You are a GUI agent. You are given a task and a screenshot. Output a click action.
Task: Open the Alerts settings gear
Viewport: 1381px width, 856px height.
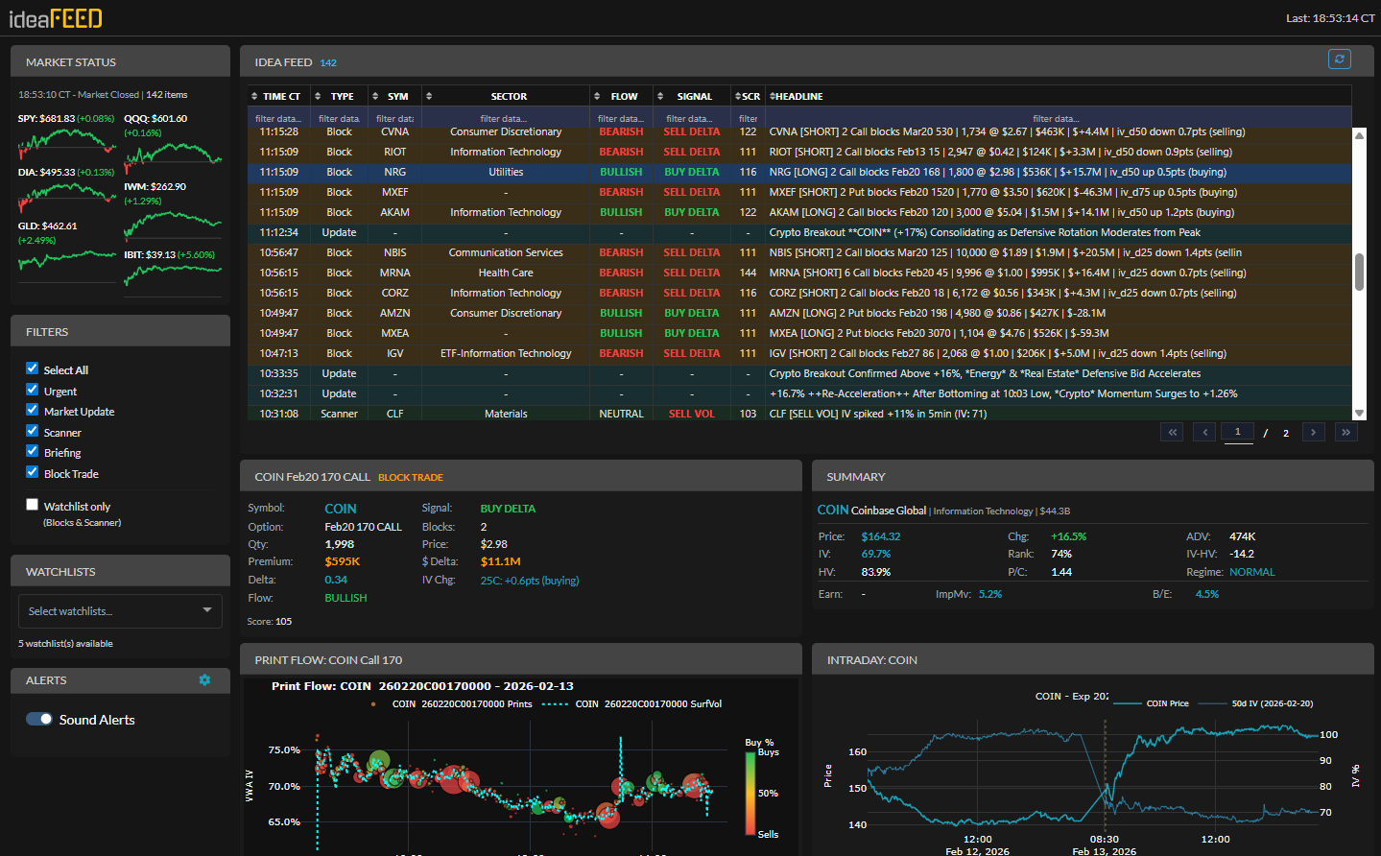(x=204, y=680)
